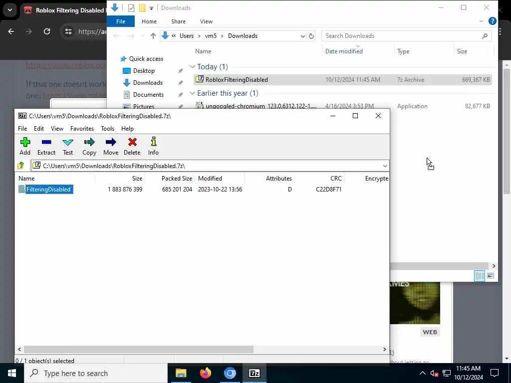Screen dimensions: 511x383
Task: Click the Explorer search magnifier icon
Action: pyautogui.click(x=485, y=36)
